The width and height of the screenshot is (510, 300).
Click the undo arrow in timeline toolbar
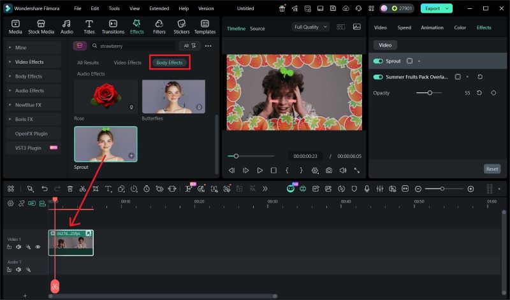[44, 189]
